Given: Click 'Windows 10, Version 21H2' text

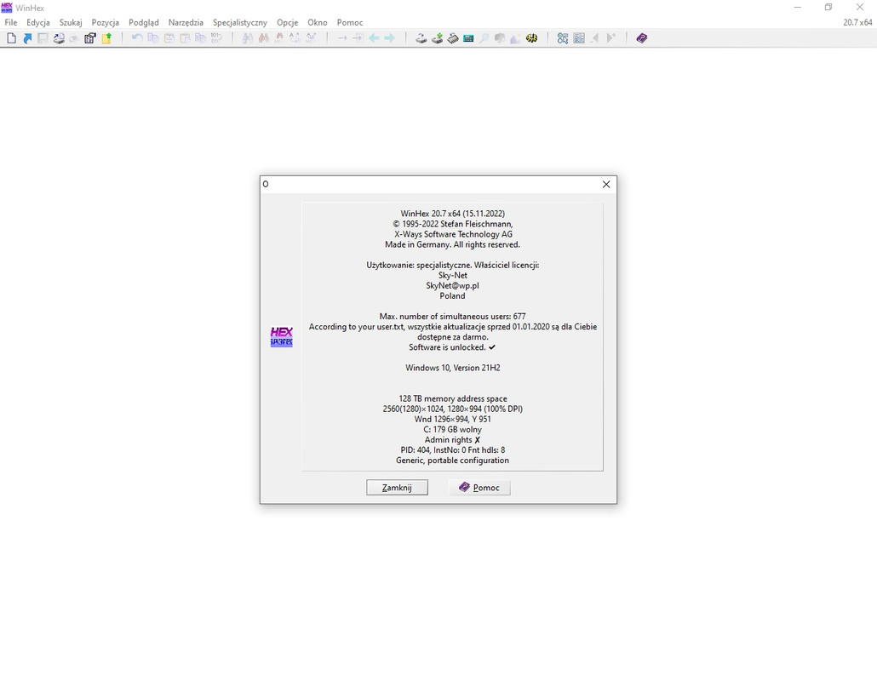Looking at the screenshot, I should (452, 368).
